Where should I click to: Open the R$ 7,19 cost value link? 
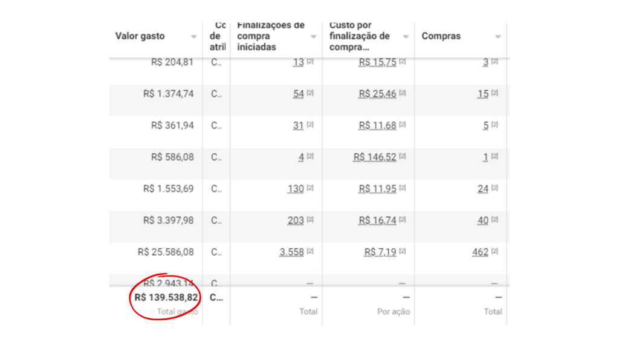(380, 252)
